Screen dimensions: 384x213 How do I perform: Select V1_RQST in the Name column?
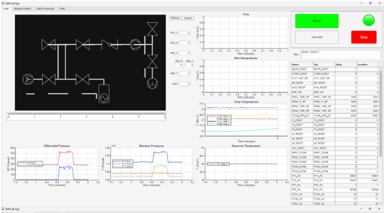(x=302, y=120)
